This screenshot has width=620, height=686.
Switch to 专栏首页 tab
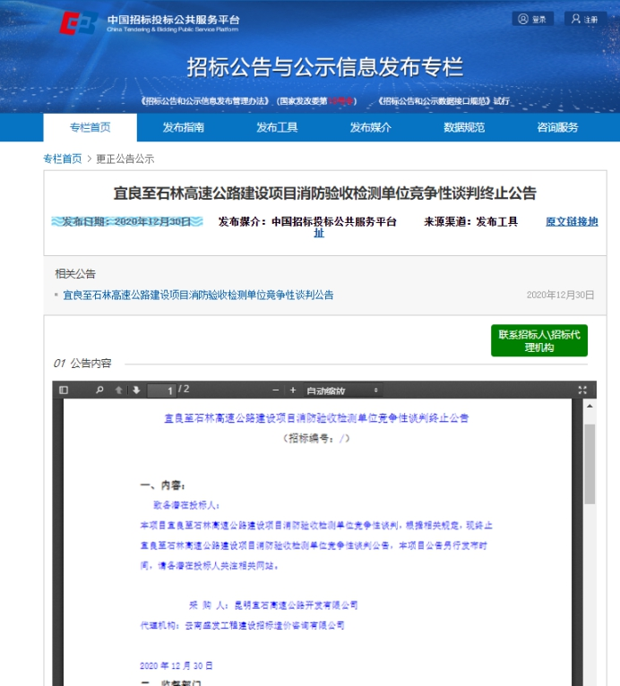(x=90, y=127)
